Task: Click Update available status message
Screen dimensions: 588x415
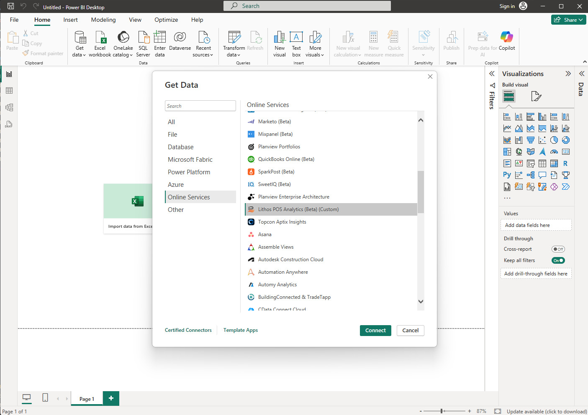Action: point(547,412)
